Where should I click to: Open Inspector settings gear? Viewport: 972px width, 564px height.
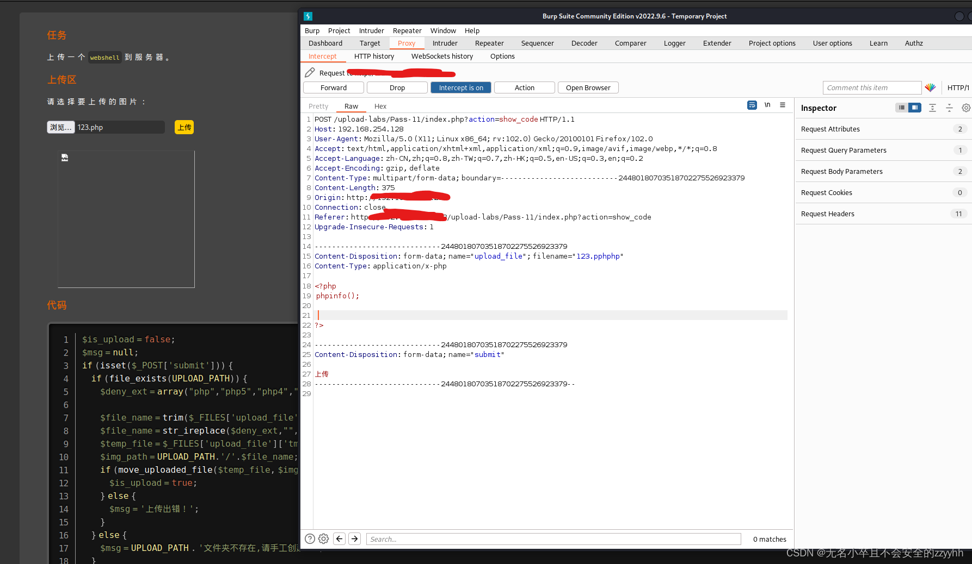(966, 108)
